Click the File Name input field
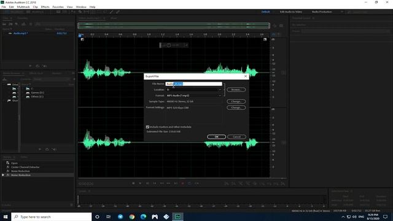The width and height of the screenshot is (393, 221). pos(194,83)
